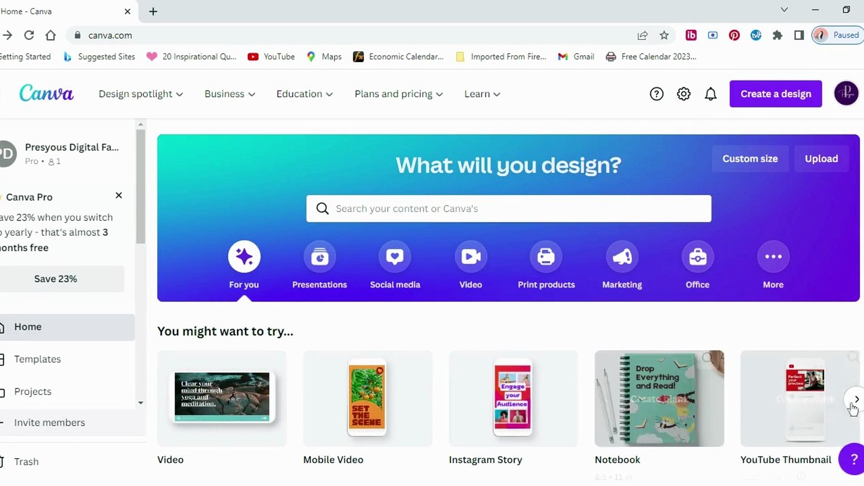Open a new browser tab
The image size is (864, 486).
[153, 11]
